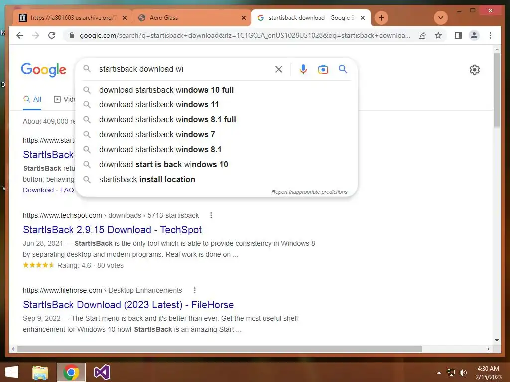Click the Chrome address bar URL
The width and height of the screenshot is (510, 382).
click(x=245, y=35)
